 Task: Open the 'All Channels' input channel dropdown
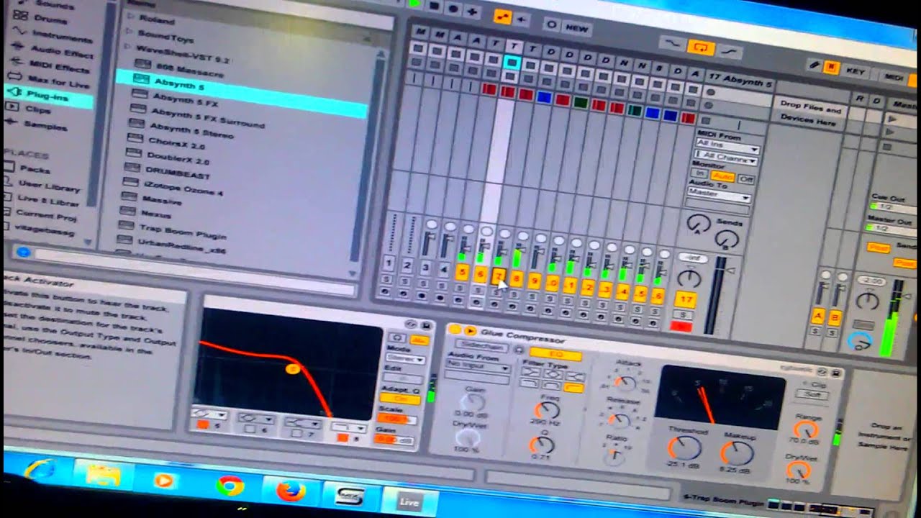point(726,157)
